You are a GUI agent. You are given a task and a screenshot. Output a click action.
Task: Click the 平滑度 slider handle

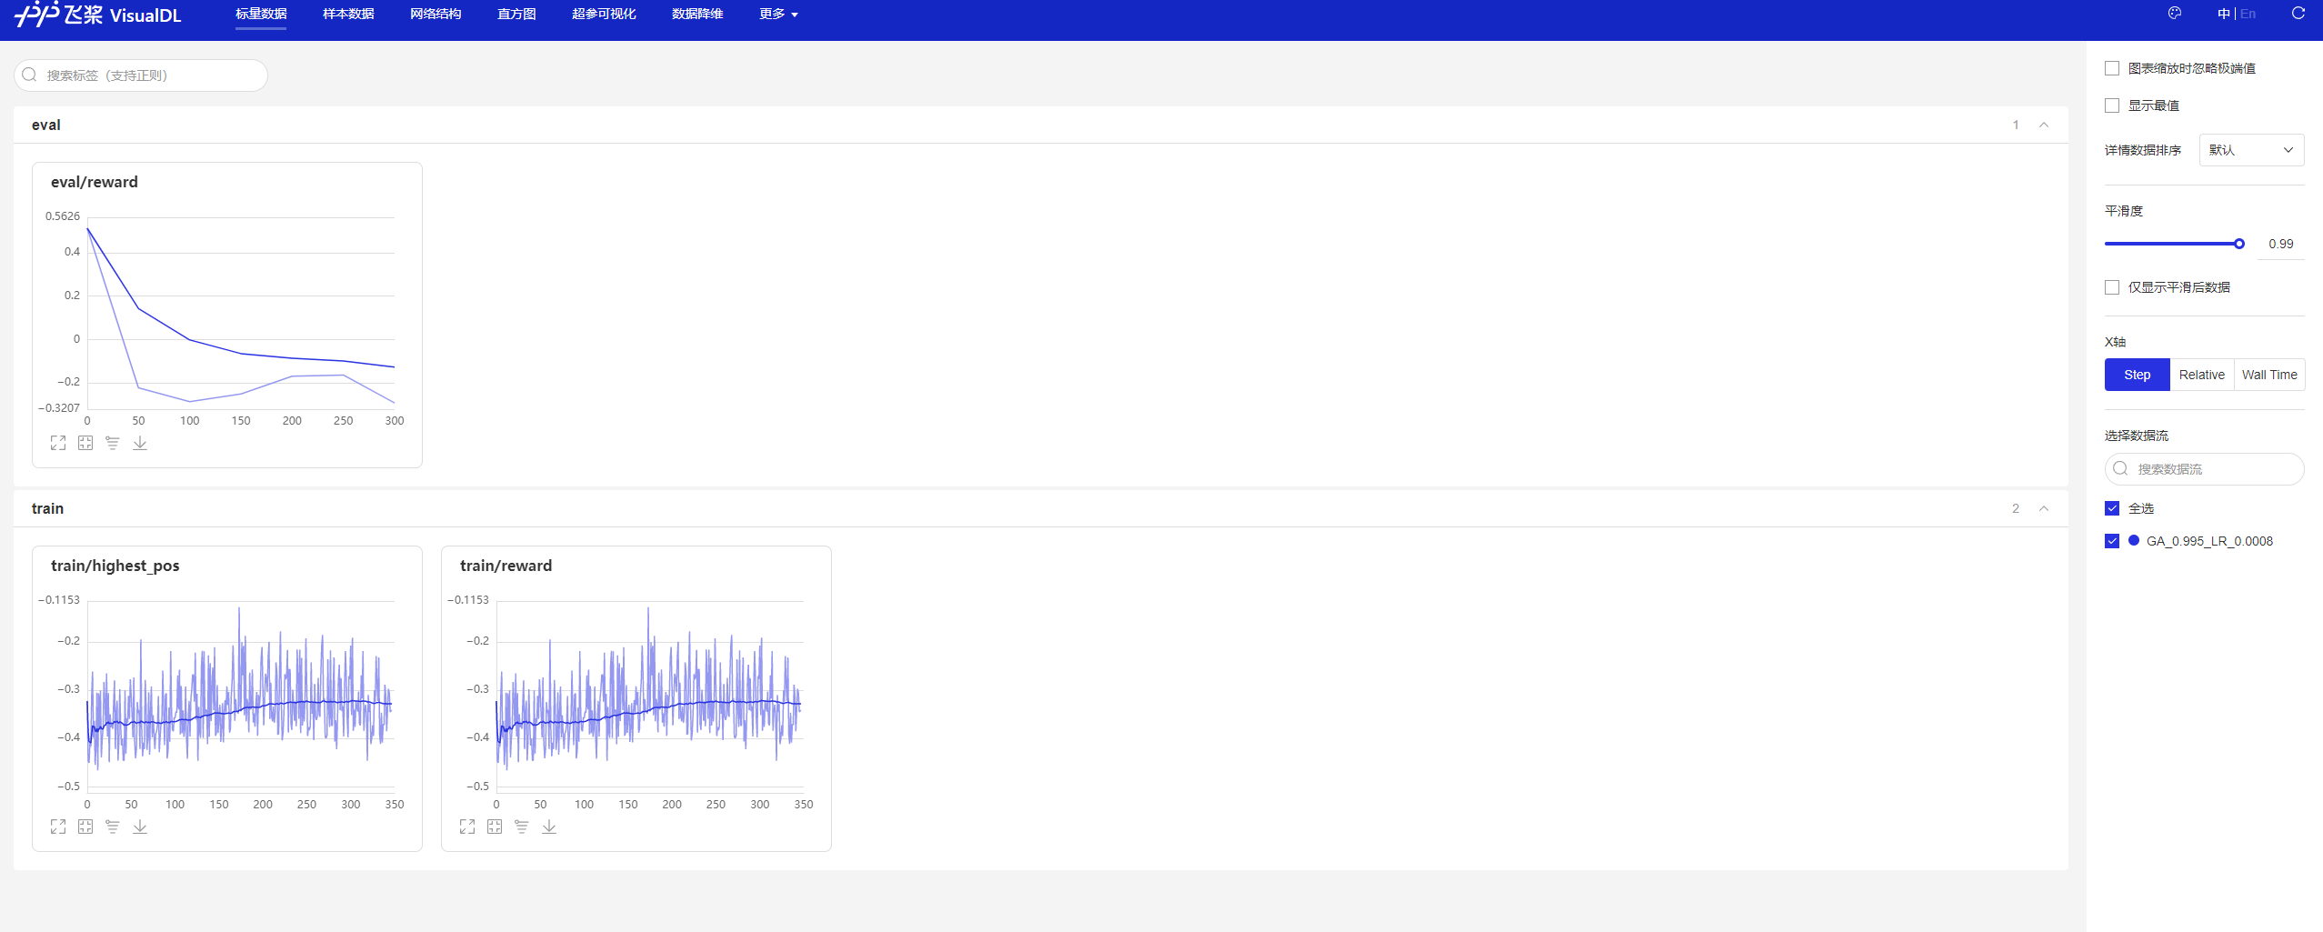(x=2239, y=244)
